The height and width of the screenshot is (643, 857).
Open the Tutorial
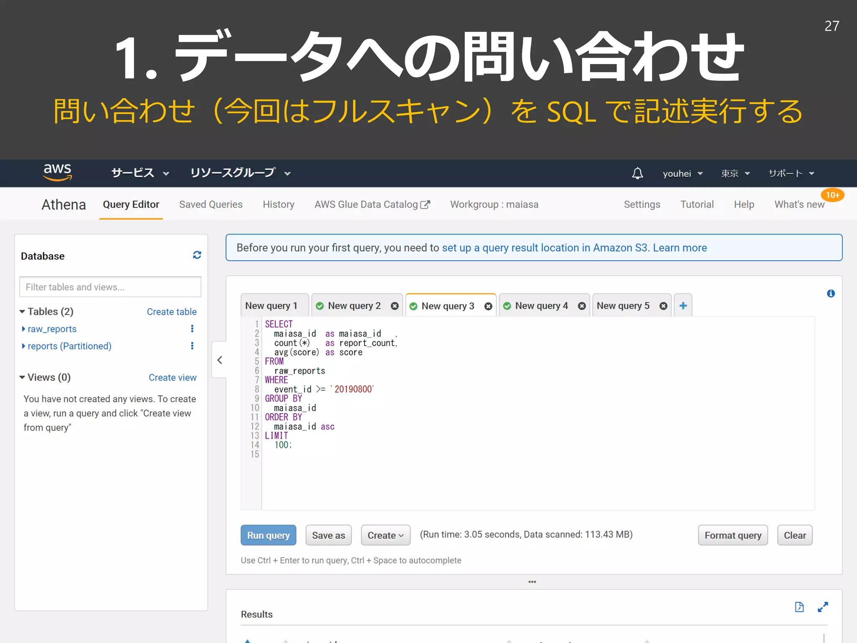697,204
